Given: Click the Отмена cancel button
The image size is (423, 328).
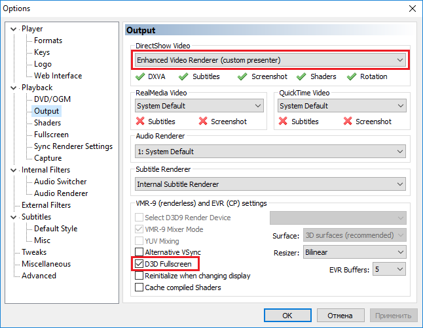Looking at the screenshot, I should click(x=340, y=315).
